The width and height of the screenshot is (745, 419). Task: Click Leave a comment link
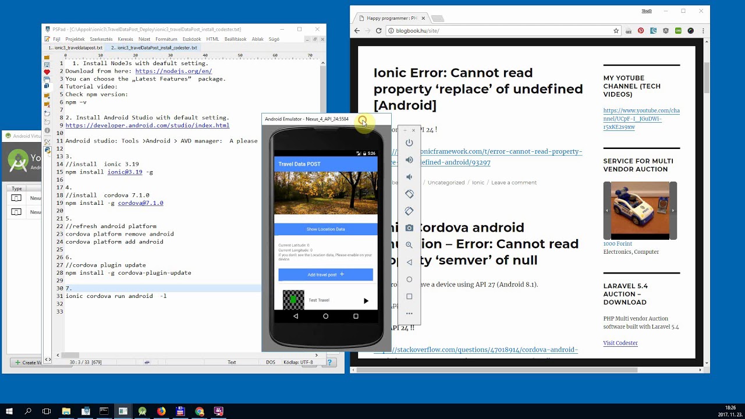[x=514, y=183]
